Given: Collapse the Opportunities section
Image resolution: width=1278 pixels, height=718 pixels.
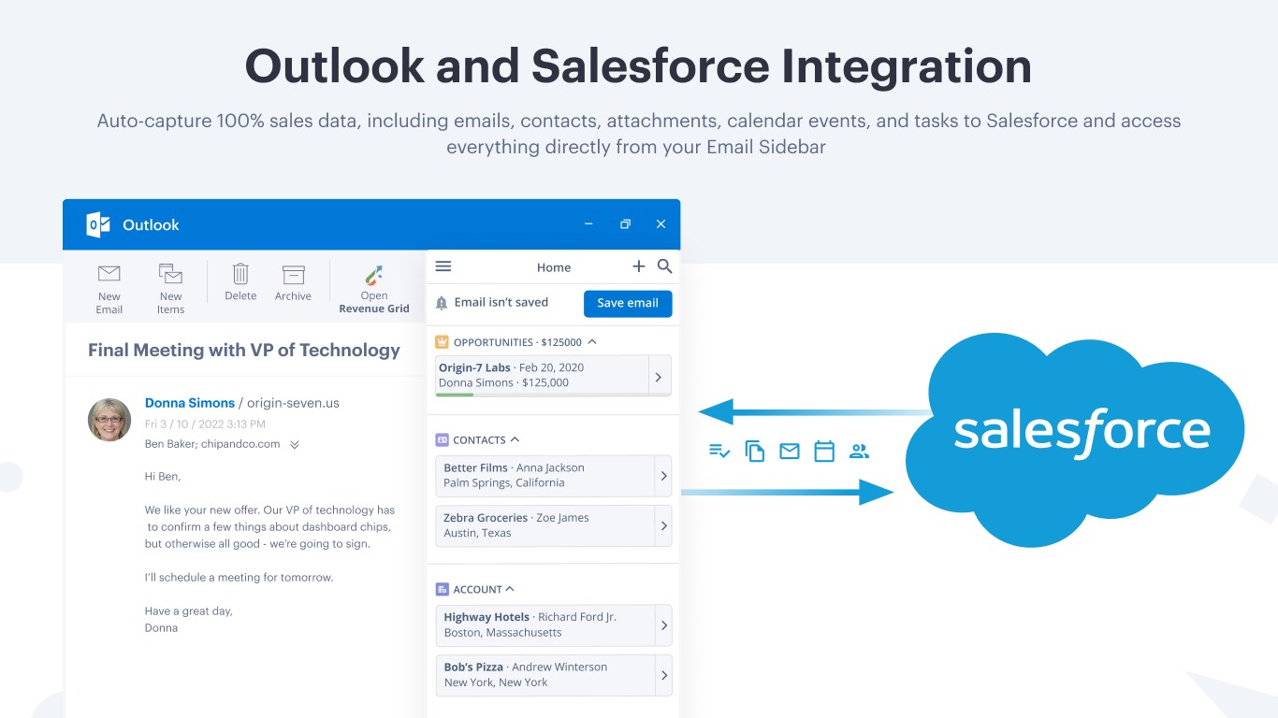Looking at the screenshot, I should coord(592,342).
